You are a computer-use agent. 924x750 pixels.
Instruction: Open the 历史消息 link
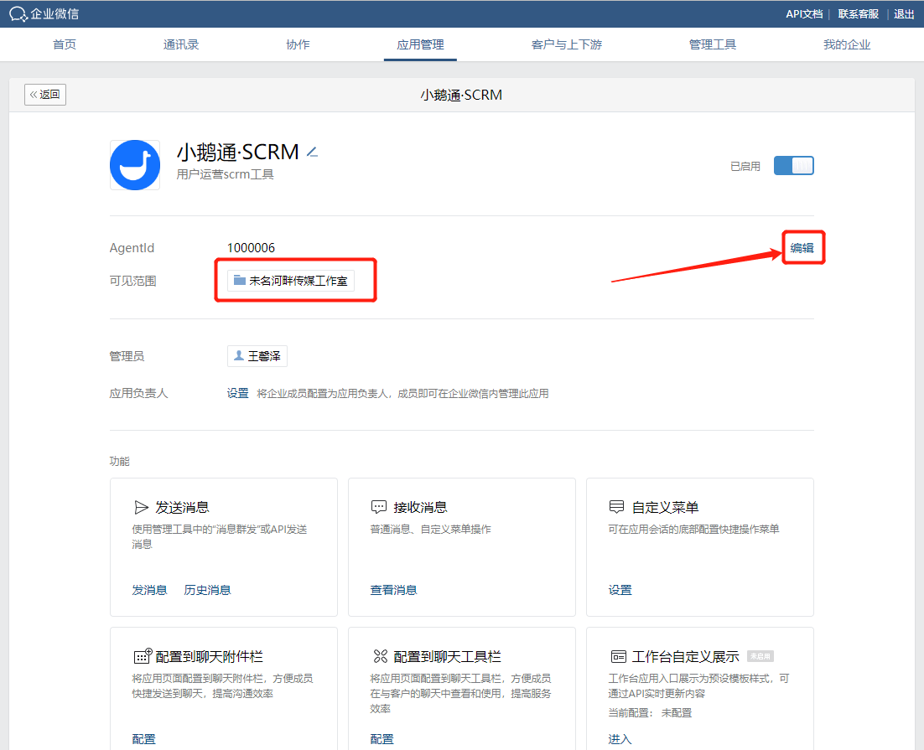pos(207,590)
